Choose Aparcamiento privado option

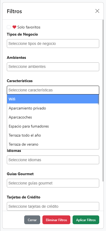click(x=52, y=108)
